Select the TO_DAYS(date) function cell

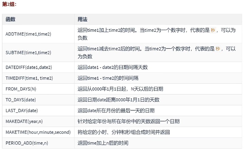pyautogui.click(x=21, y=100)
